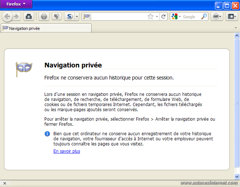Go forward with the forward arrow

(16, 16)
